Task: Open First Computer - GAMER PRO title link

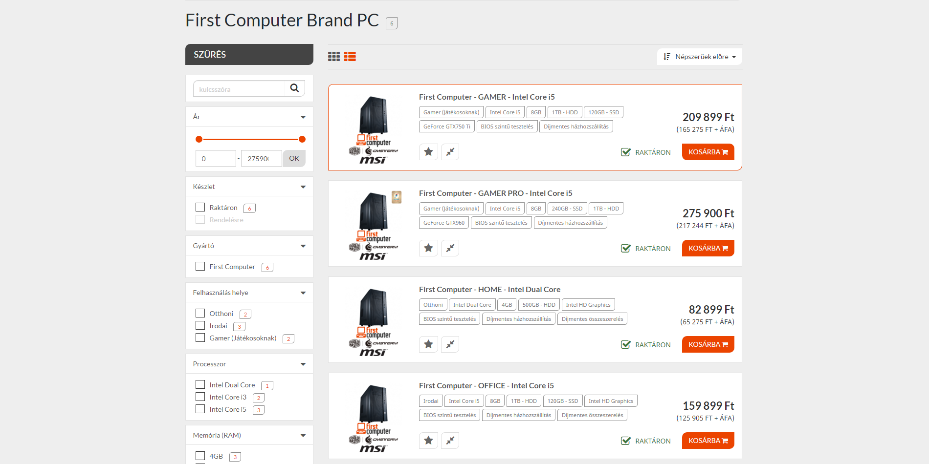Action: point(495,193)
